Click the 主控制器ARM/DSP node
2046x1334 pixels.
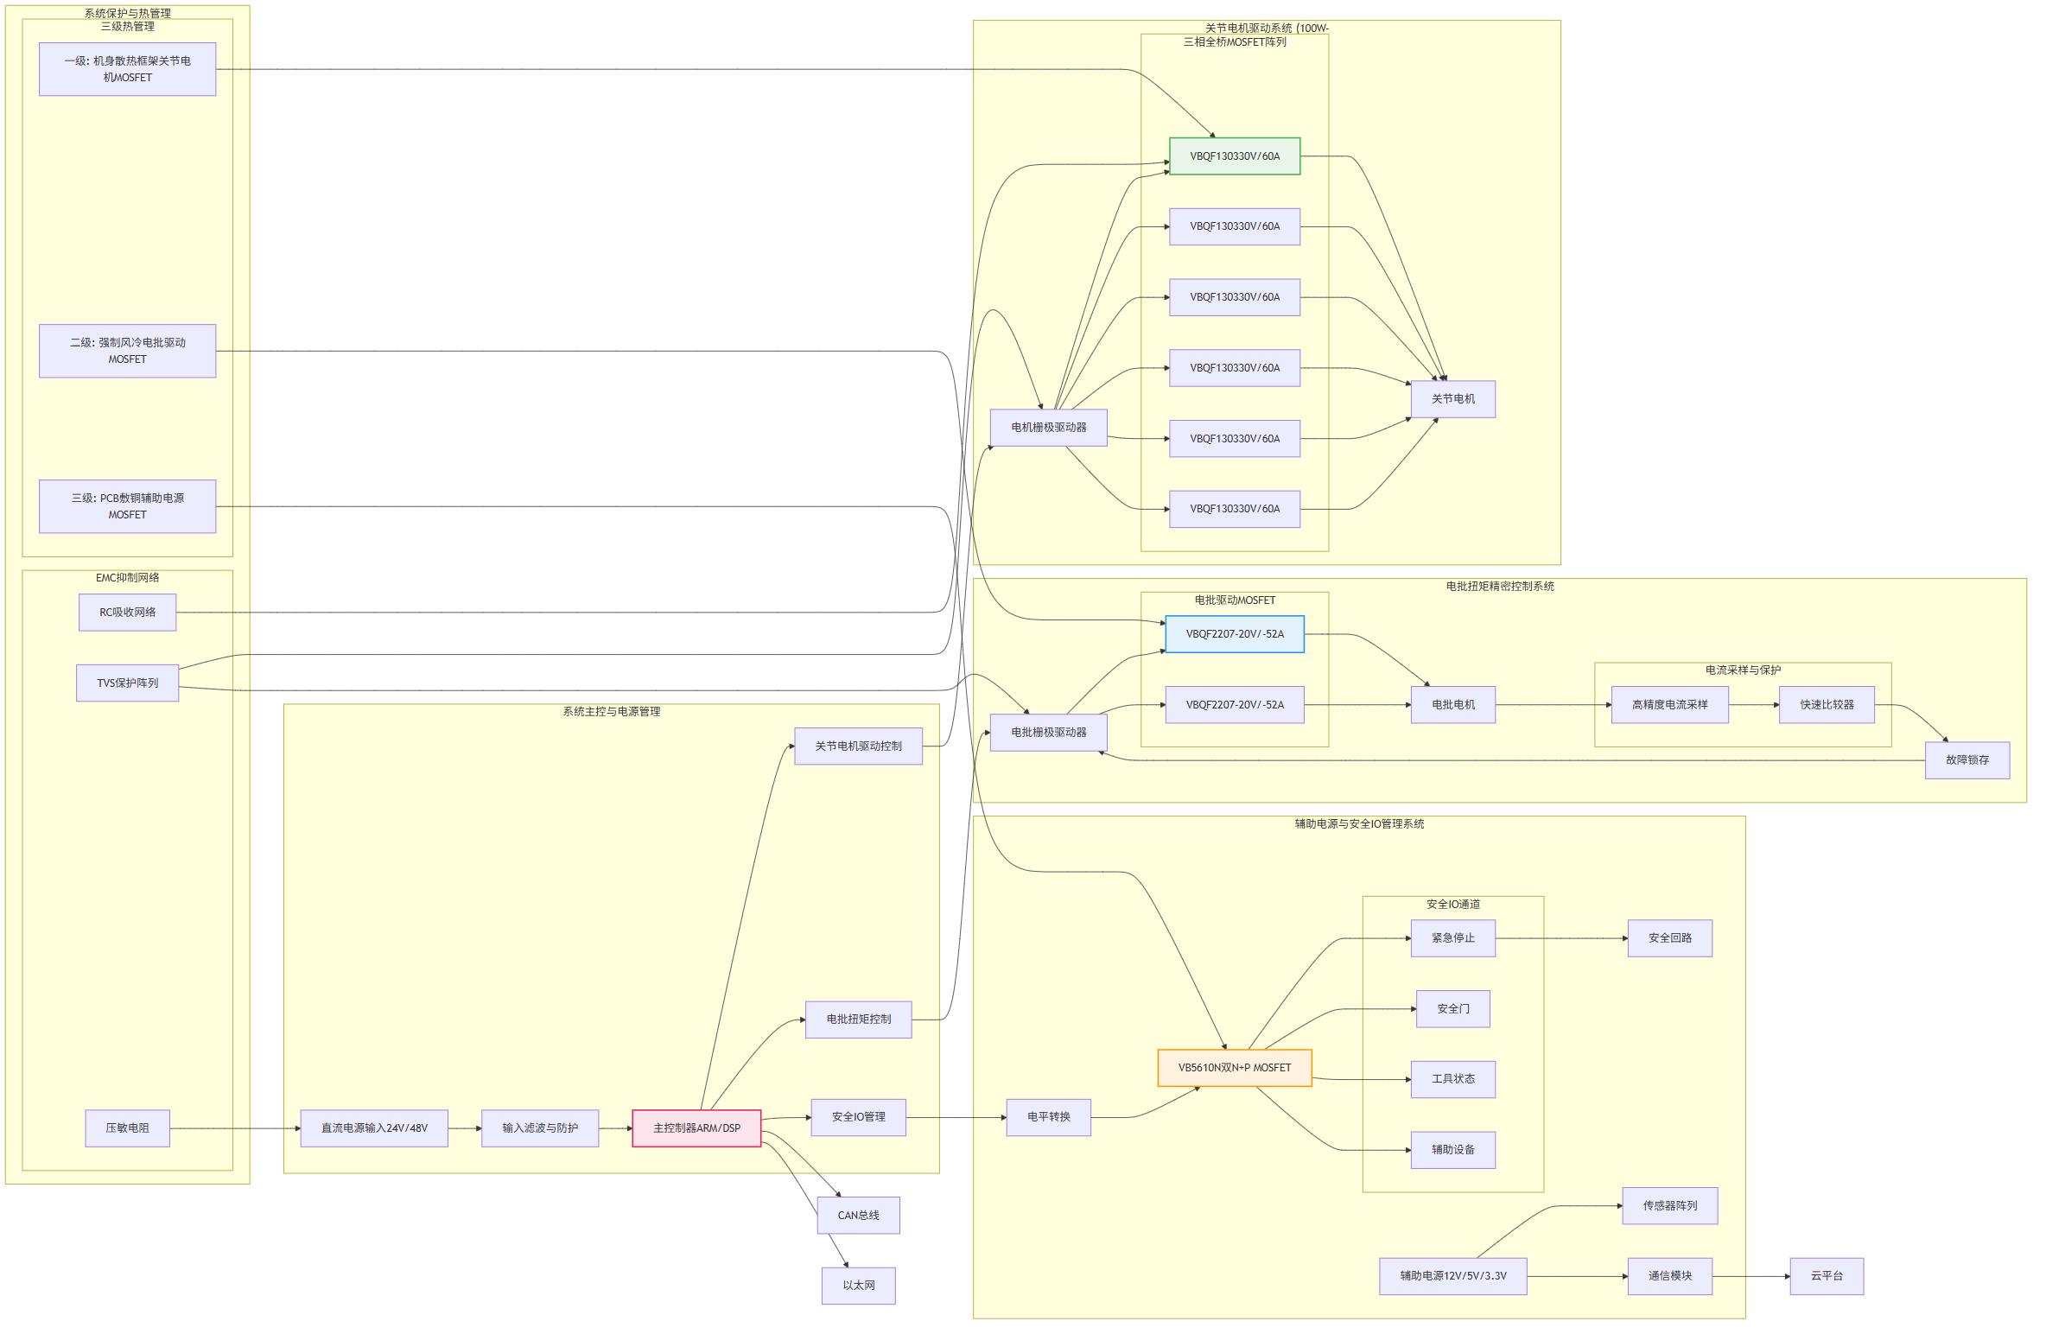point(696,1128)
